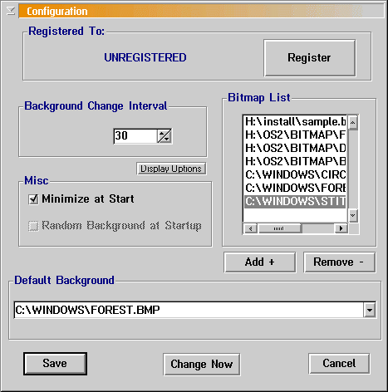Expand the Default Background dropdown arrow
388x392 pixels.
click(370, 310)
